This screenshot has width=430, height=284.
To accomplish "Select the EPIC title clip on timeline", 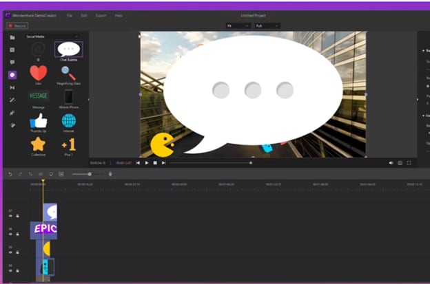I will click(x=43, y=229).
